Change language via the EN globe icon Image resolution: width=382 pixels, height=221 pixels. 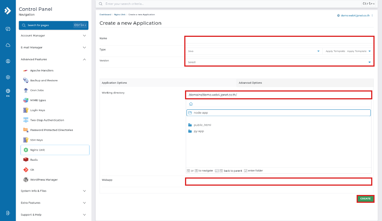[x=8, y=93]
